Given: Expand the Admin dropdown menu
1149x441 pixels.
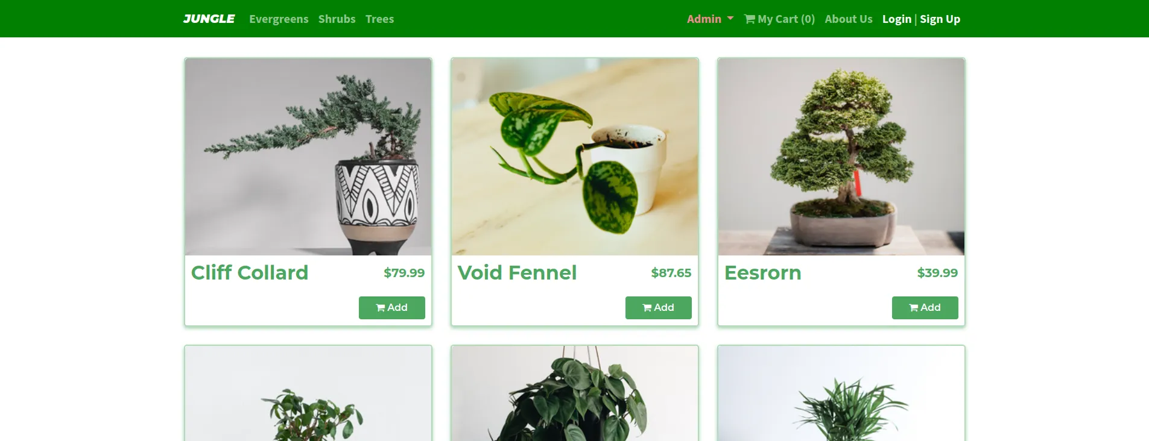Looking at the screenshot, I should tap(710, 19).
